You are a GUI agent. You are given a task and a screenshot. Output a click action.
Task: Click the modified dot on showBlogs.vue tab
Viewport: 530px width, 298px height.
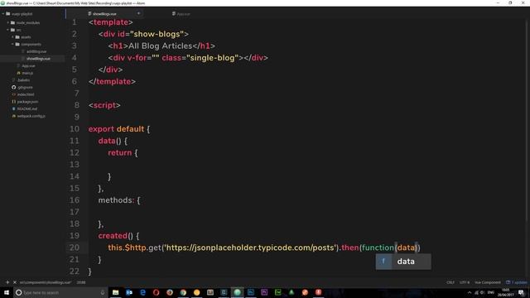coord(138,13)
